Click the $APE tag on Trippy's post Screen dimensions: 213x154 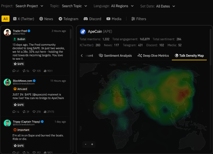[x=19, y=146]
